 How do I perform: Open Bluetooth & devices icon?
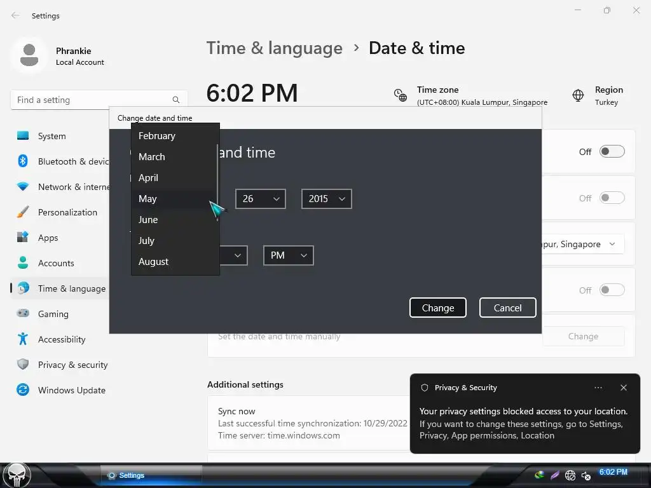coord(23,161)
